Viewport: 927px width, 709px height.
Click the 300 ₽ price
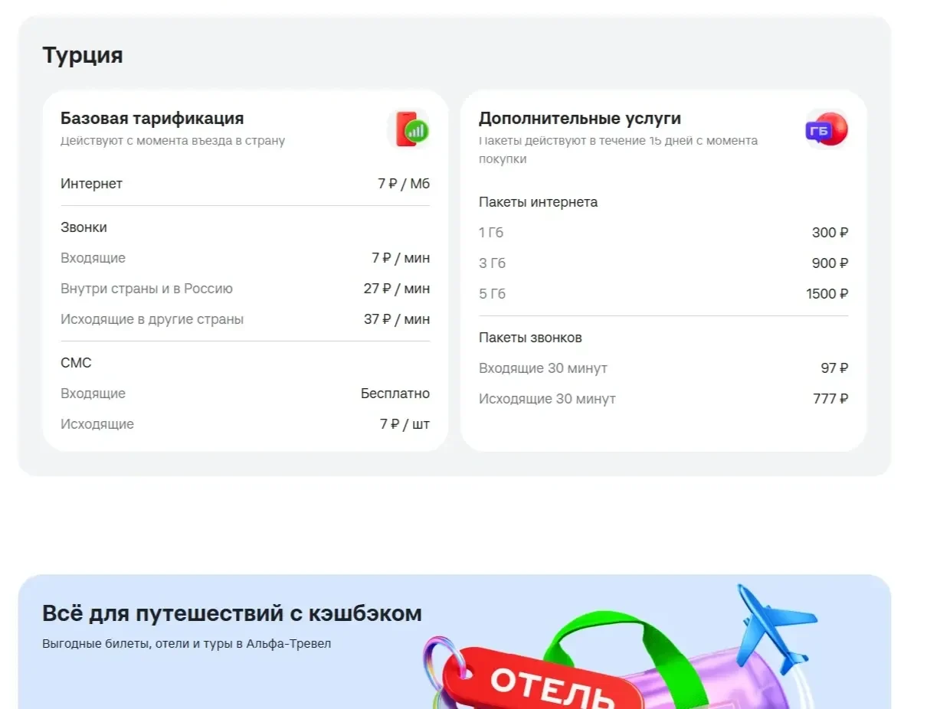click(x=830, y=233)
